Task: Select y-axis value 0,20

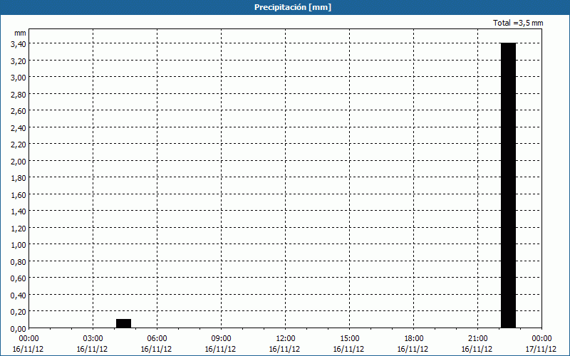Action: [x=19, y=313]
